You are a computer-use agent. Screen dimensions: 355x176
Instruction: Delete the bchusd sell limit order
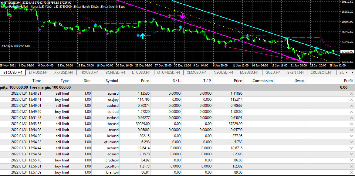351,136
